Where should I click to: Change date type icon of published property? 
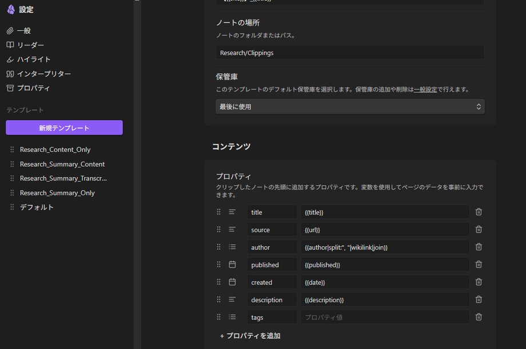click(x=232, y=264)
